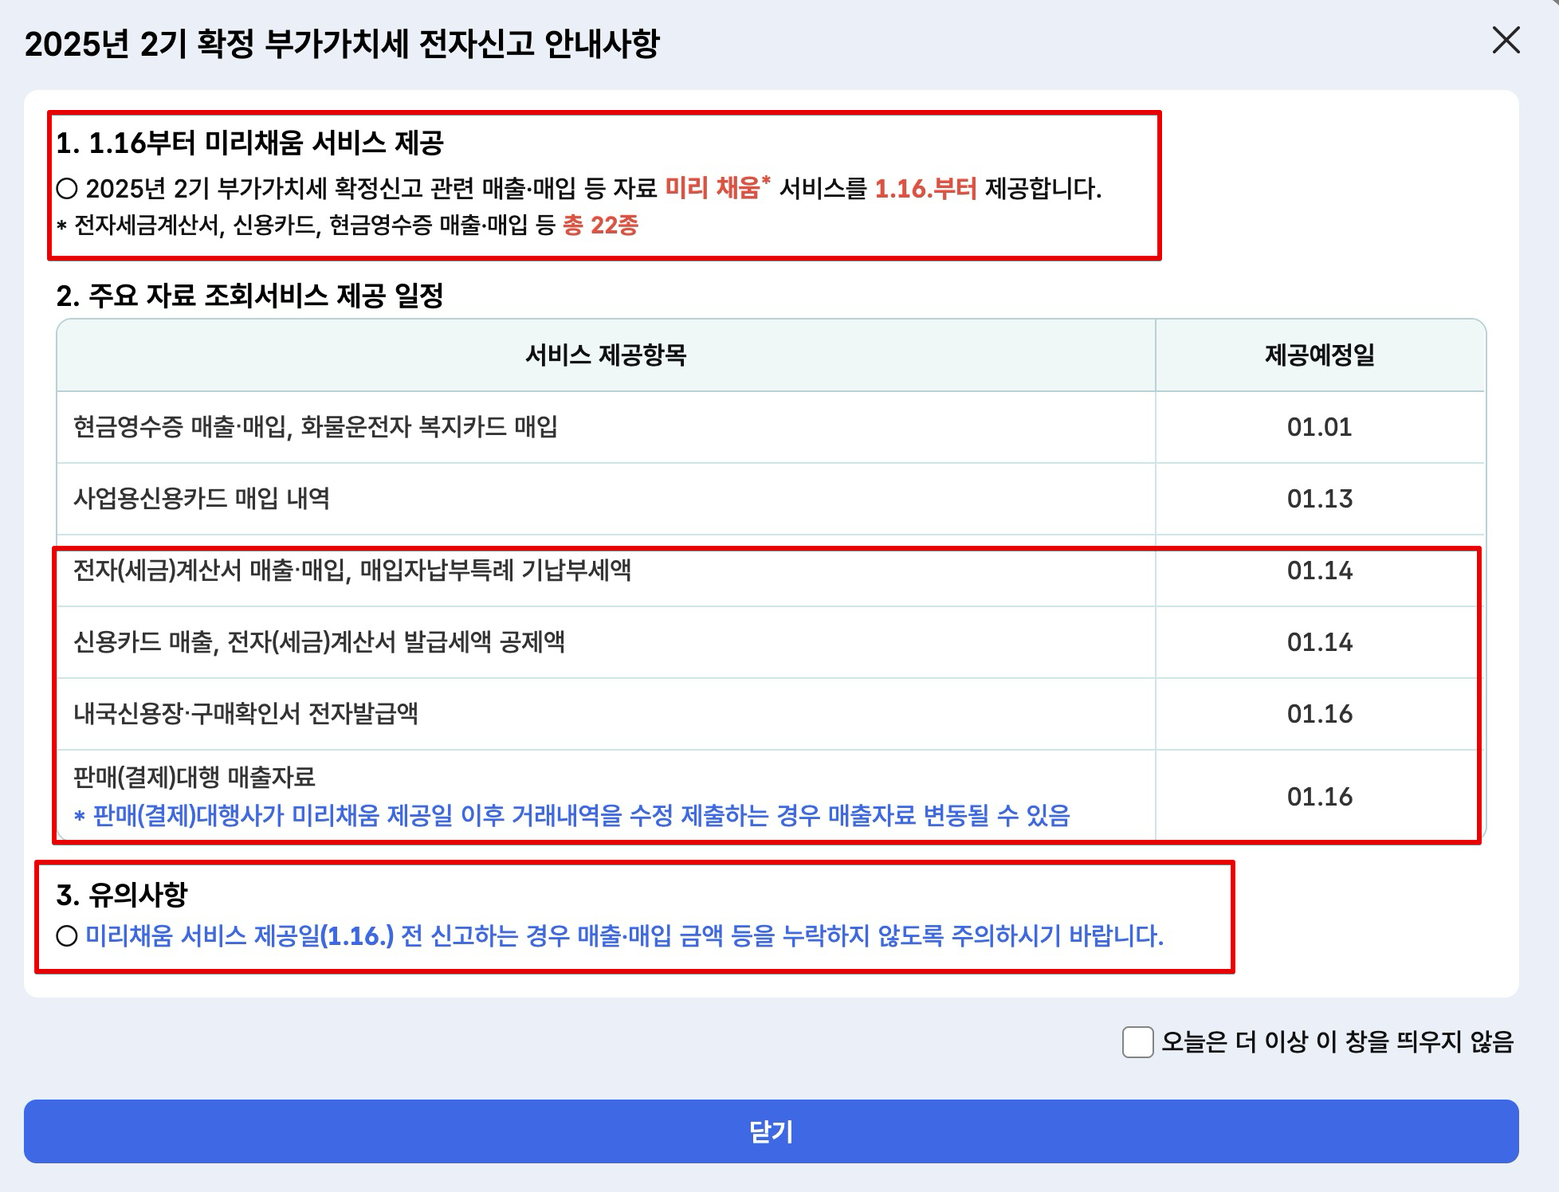Click the 01.01 date cell

(1319, 427)
